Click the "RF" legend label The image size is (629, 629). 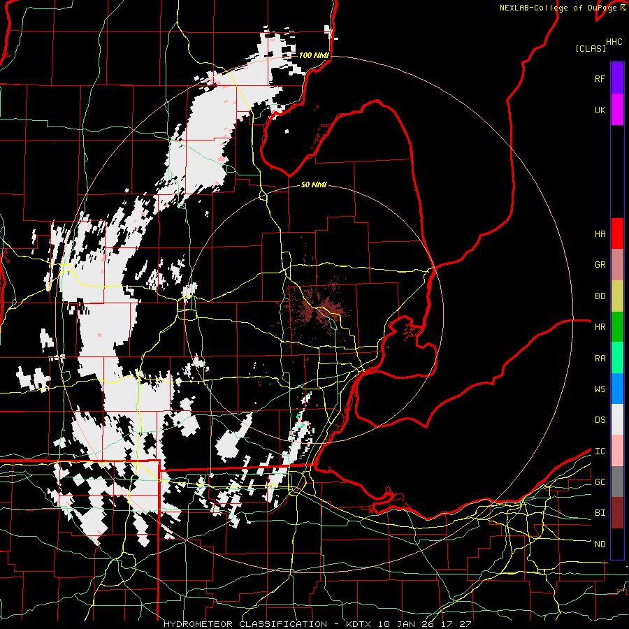[x=600, y=79]
